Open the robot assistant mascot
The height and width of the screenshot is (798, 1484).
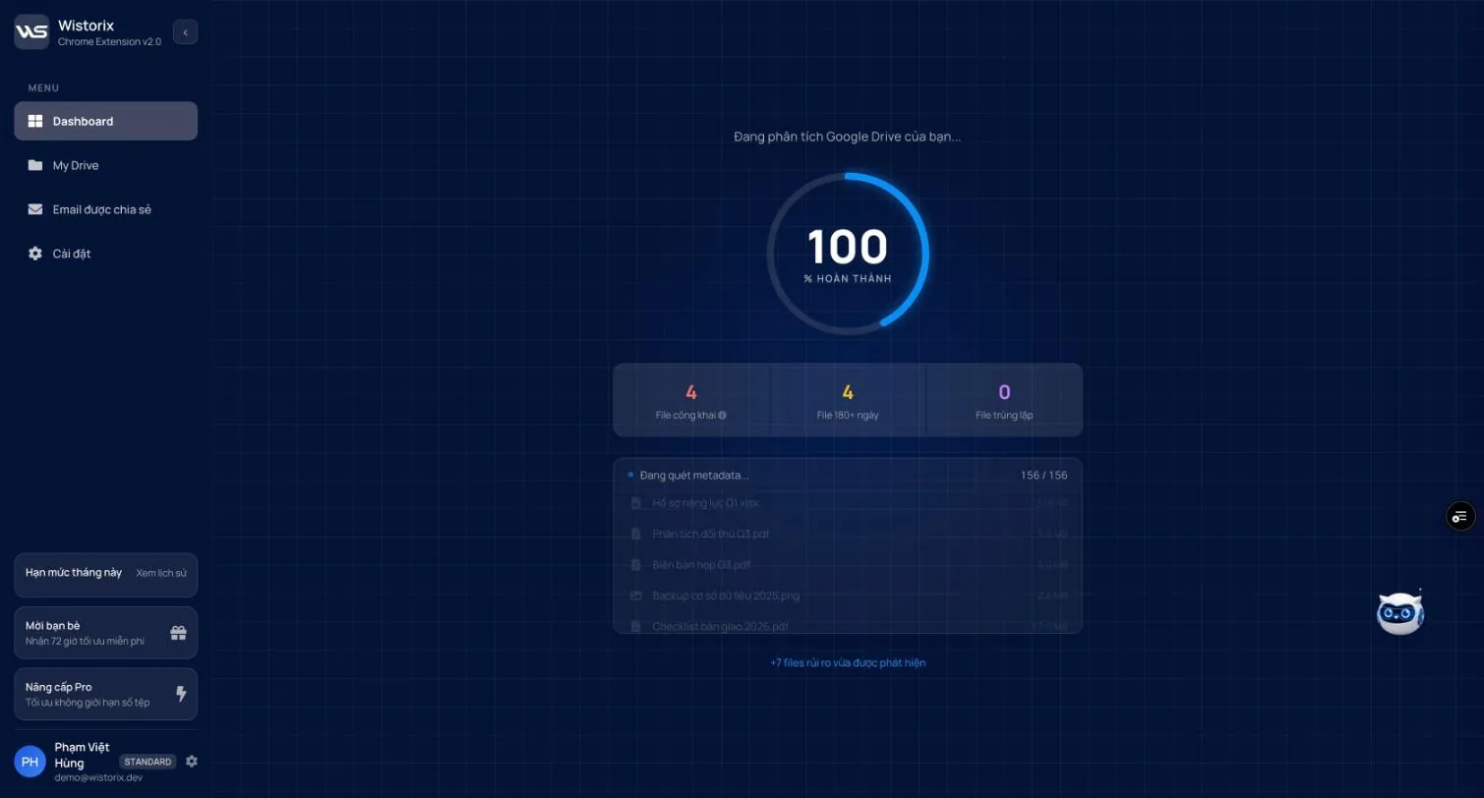click(1400, 612)
